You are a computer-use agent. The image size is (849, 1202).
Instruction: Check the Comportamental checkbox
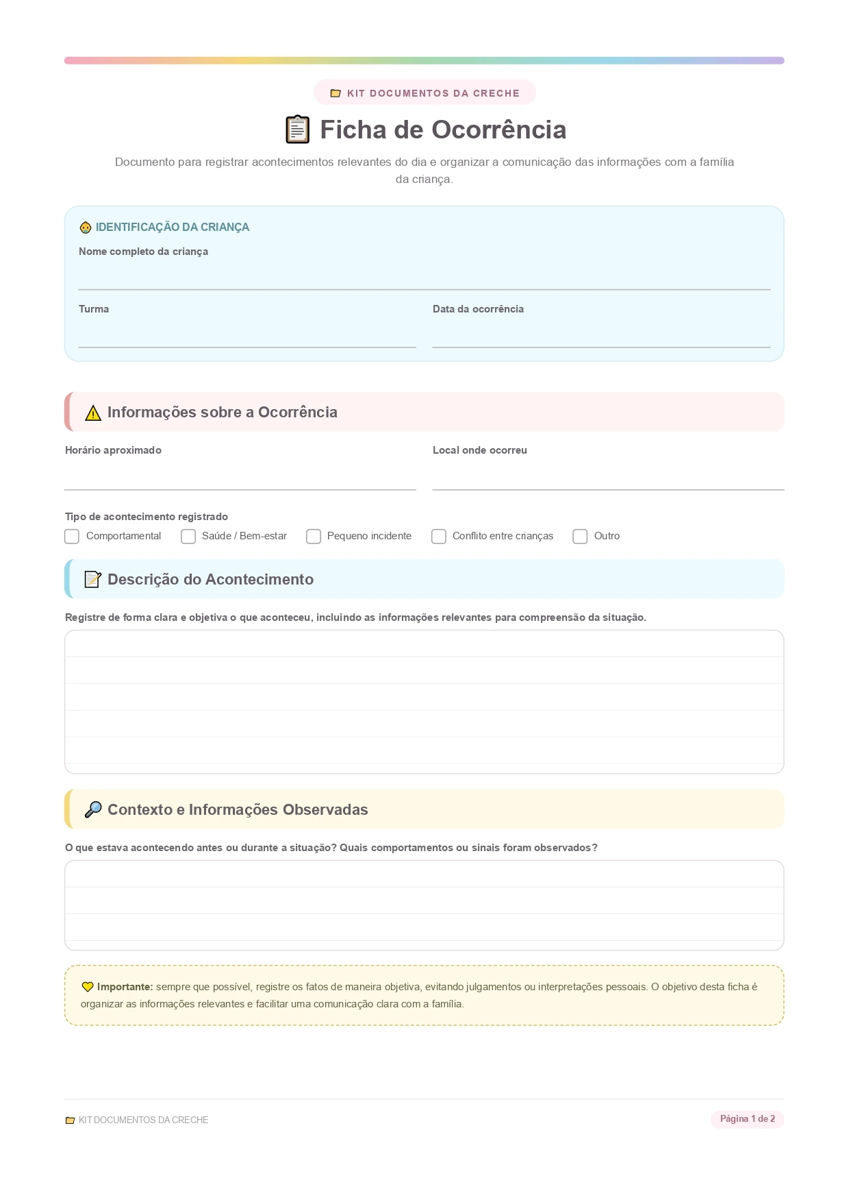coord(72,537)
